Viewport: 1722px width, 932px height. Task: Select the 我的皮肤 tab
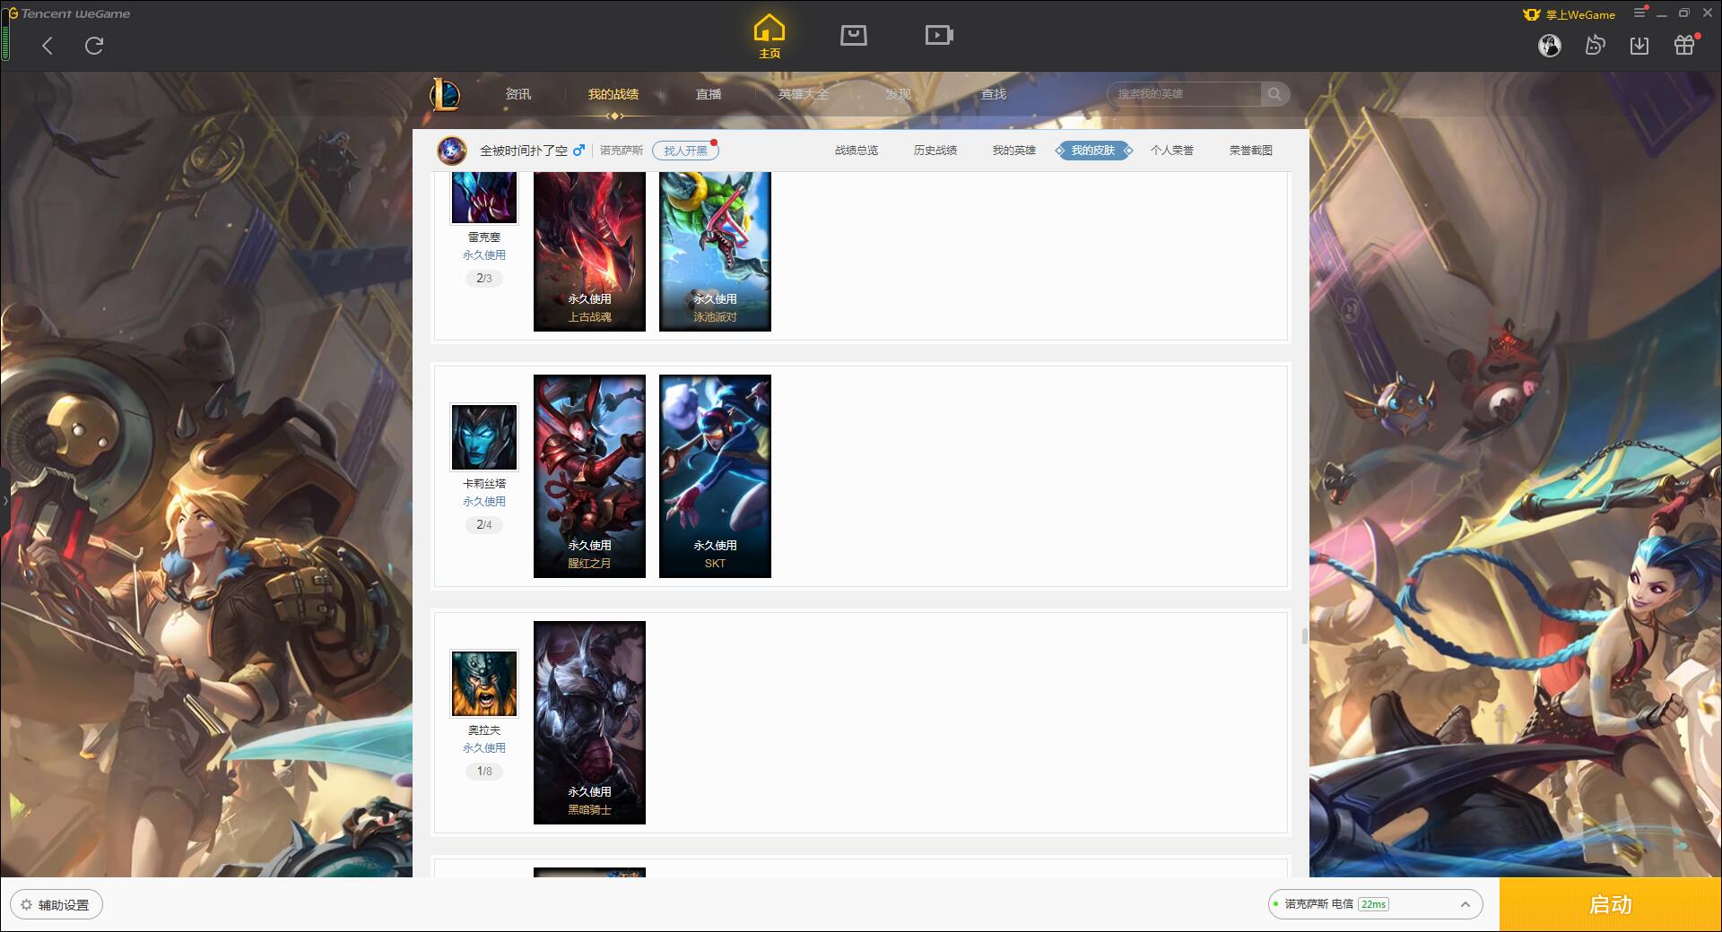point(1093,151)
